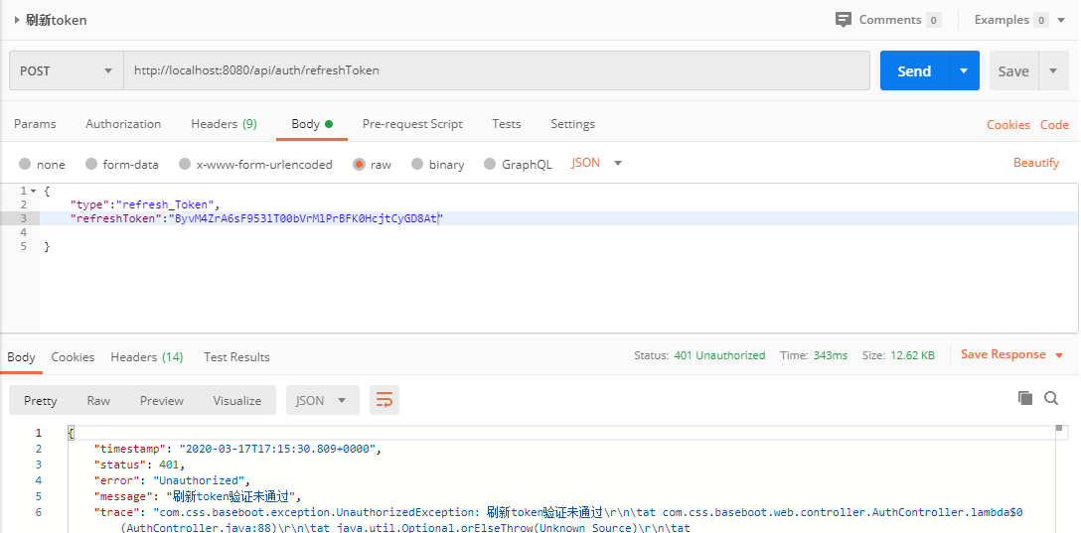1081x533 pixels.
Task: Switch response view to Pretty
Action: (x=40, y=400)
